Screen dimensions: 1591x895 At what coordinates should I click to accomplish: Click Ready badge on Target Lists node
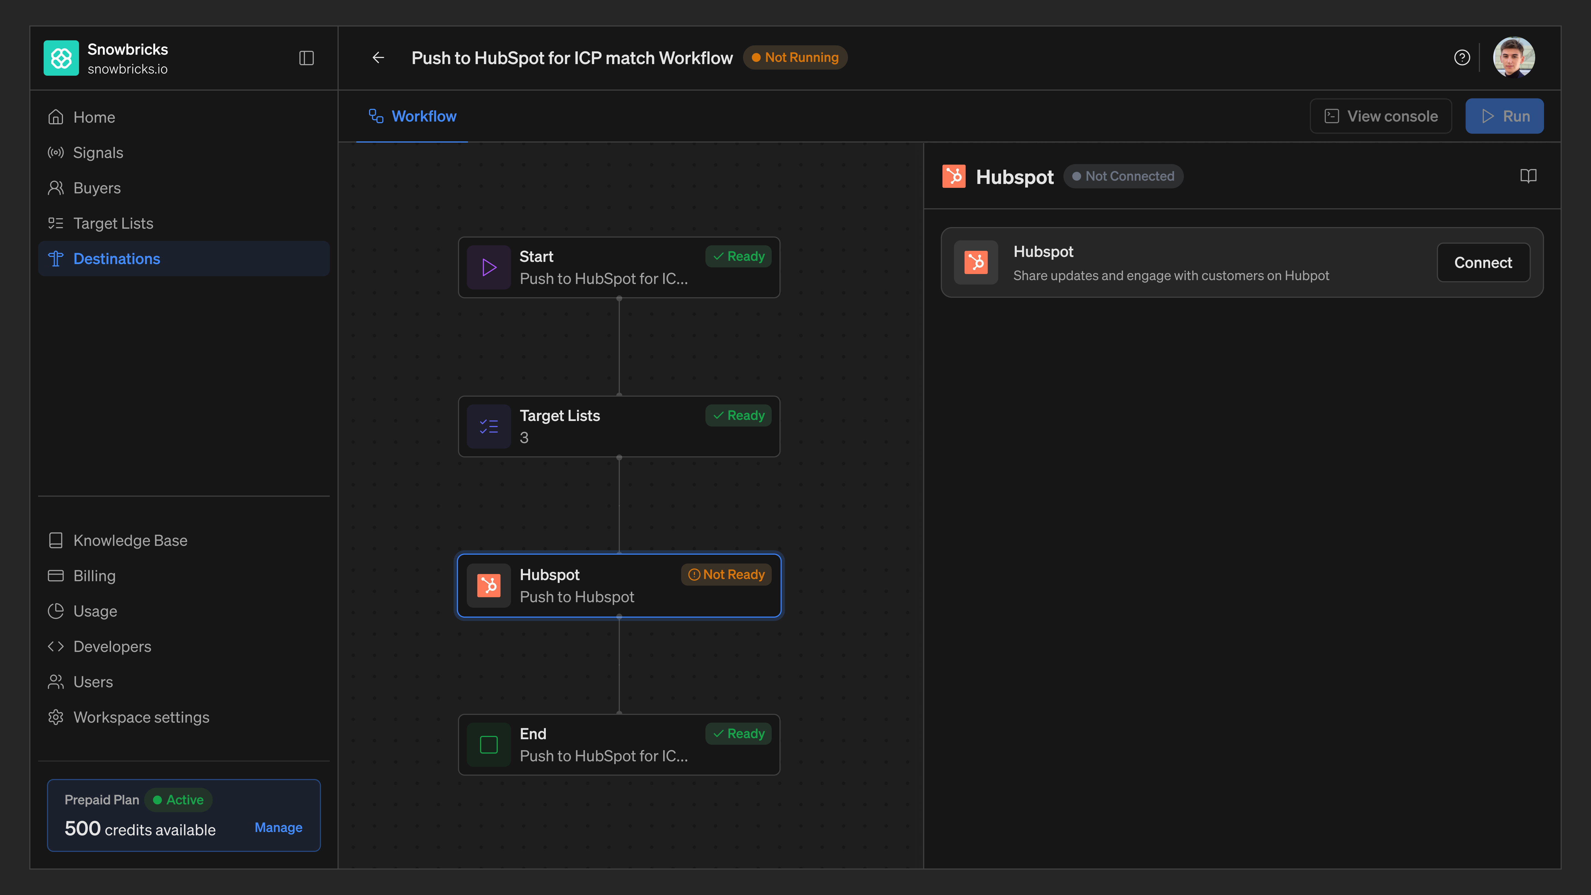click(738, 416)
